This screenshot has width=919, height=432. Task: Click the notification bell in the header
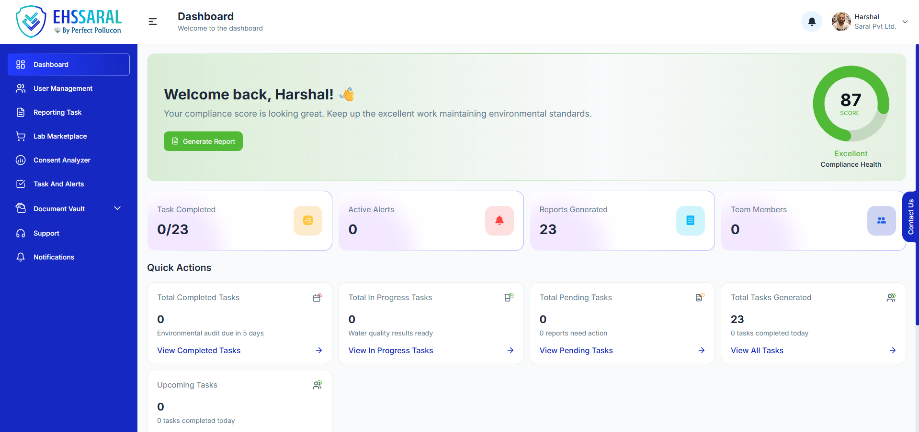point(812,22)
